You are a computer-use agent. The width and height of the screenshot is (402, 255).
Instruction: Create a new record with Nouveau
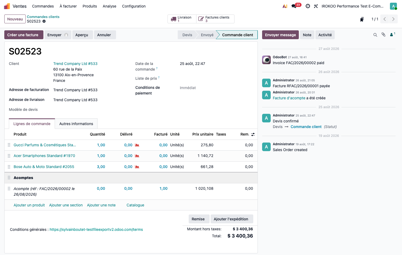(15, 19)
